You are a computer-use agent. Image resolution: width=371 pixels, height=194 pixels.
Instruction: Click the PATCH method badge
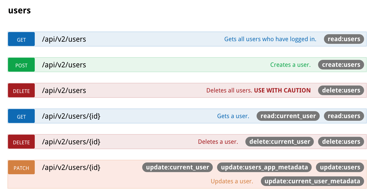point(21,167)
